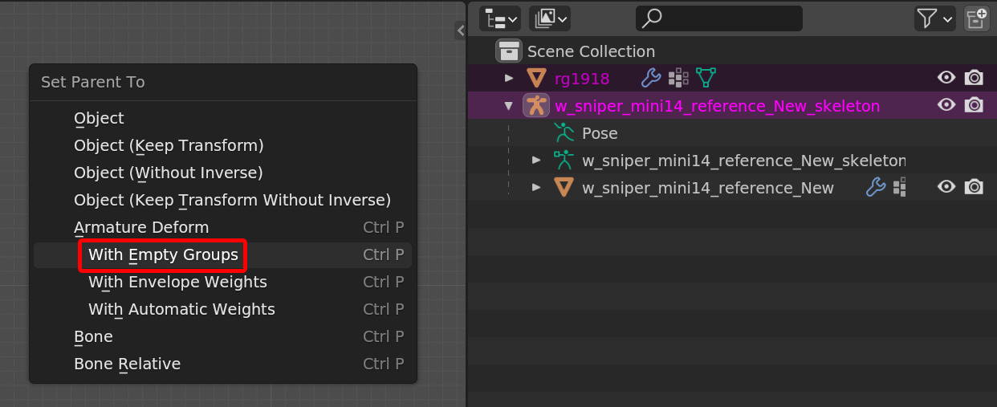This screenshot has height=407, width=997.
Task: Click the wrench modifier icon beside rg1918
Action: (x=651, y=78)
